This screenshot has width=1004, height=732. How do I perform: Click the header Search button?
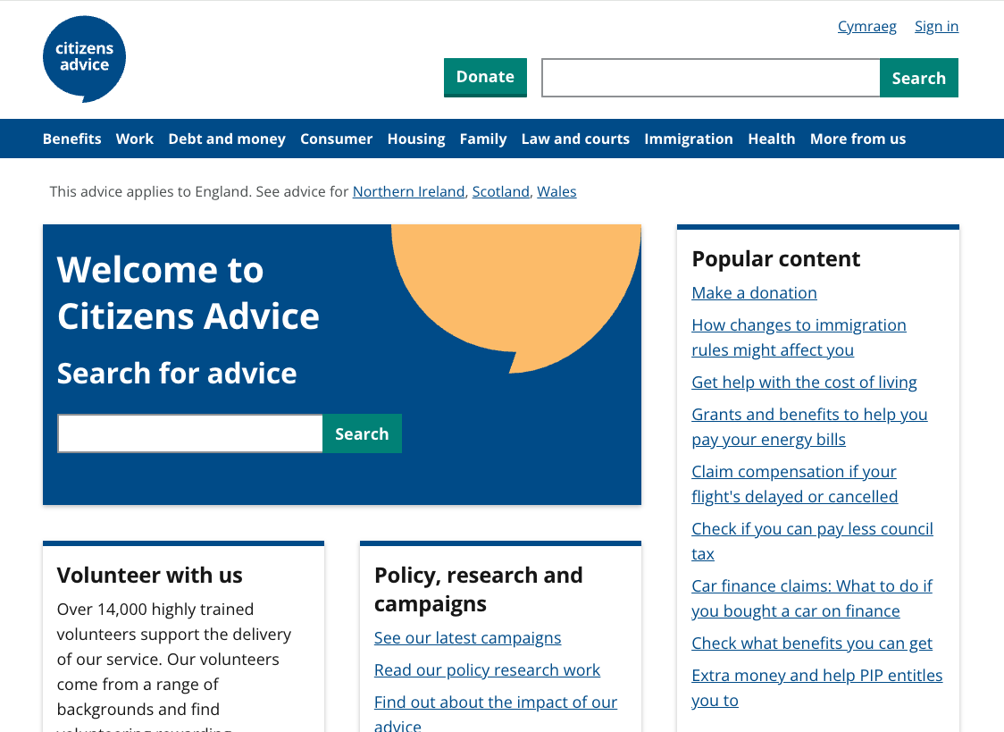tap(919, 78)
